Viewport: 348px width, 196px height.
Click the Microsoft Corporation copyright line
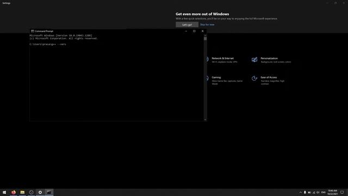click(x=64, y=39)
